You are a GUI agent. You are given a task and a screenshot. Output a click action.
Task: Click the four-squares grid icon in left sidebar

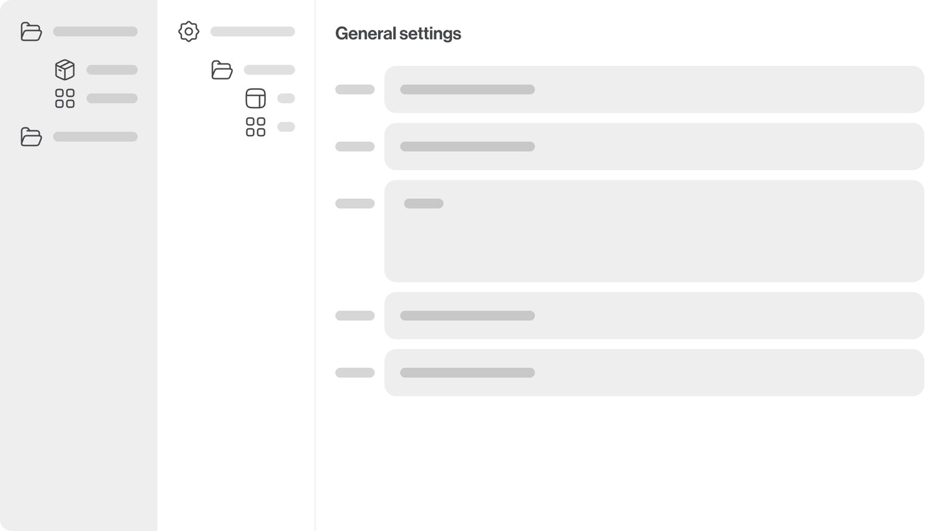(65, 98)
